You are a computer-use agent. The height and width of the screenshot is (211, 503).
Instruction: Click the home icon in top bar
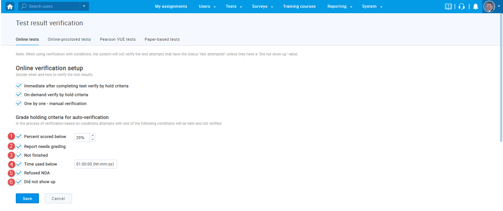pyautogui.click(x=10, y=6)
